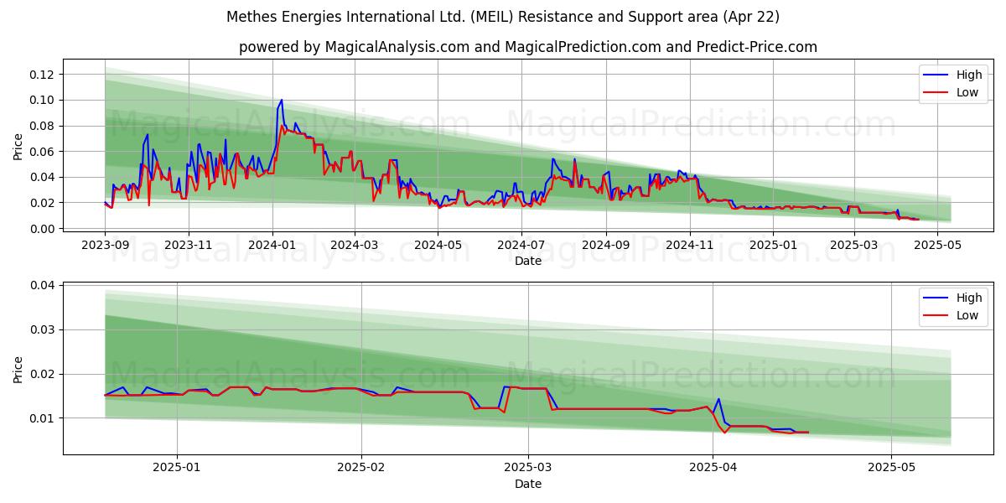Click the 'Date' x-axis label under the bottom chart

528,484
